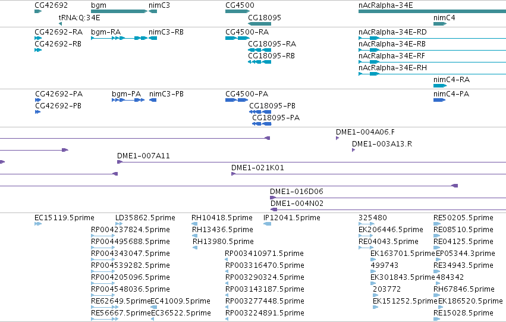
Task: Select the bgm-PA protein feature
Action: (x=128, y=100)
